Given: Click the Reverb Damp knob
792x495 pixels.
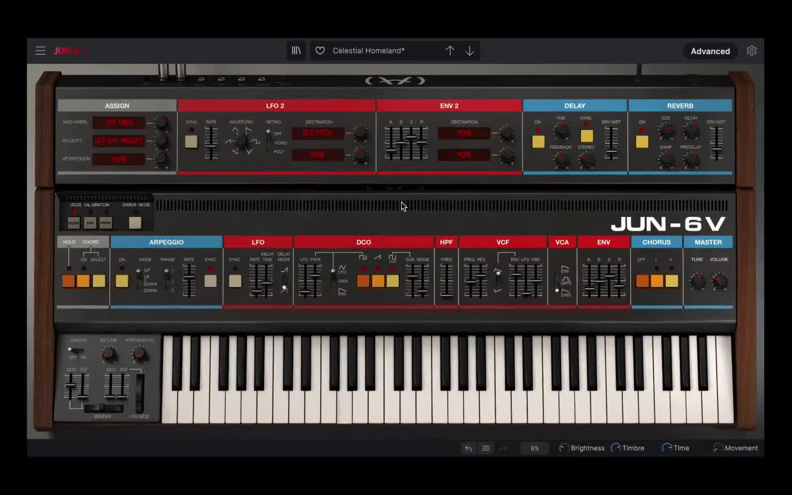Looking at the screenshot, I should [666, 160].
